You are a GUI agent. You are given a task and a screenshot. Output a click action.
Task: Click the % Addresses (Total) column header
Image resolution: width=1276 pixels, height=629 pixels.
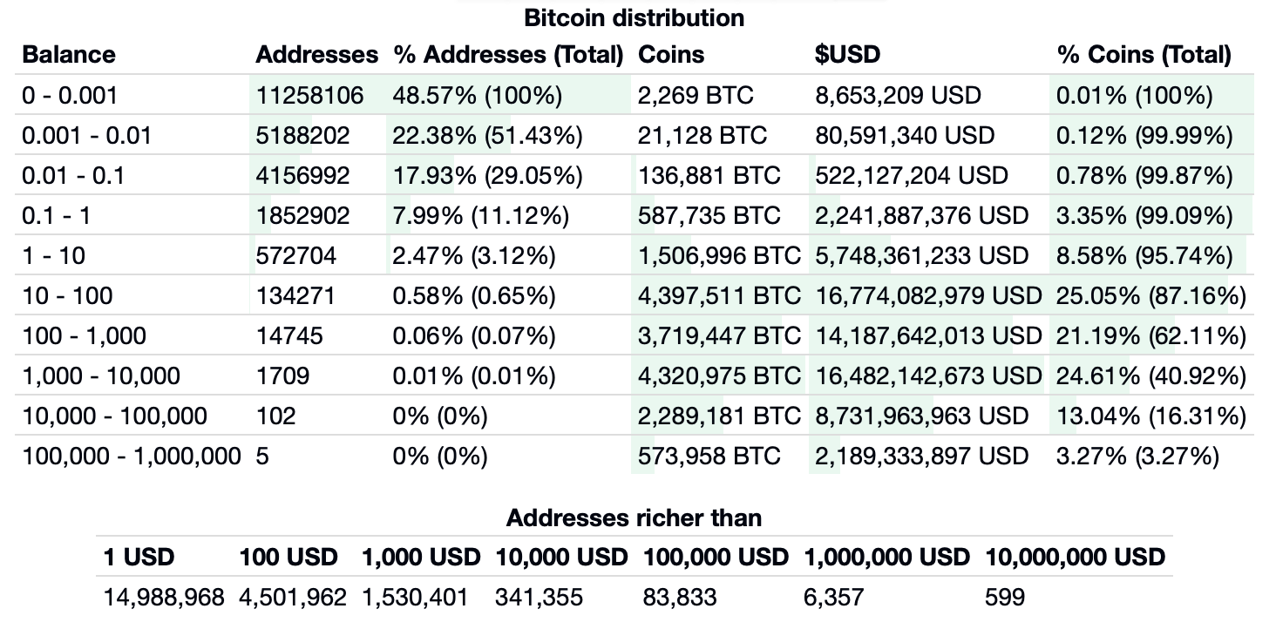pos(508,55)
